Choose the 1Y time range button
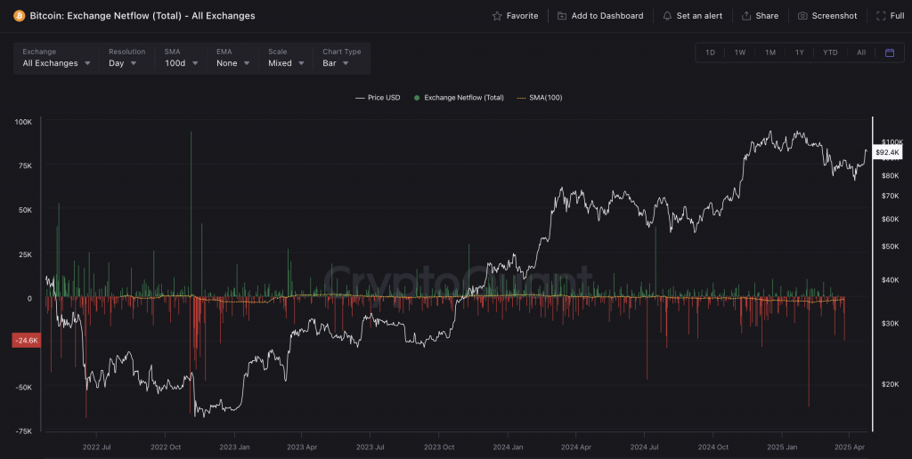The height and width of the screenshot is (459, 912). (x=800, y=52)
